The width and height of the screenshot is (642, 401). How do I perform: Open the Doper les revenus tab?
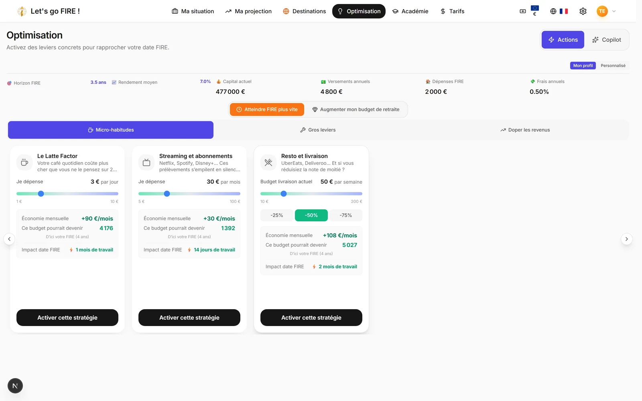525,130
